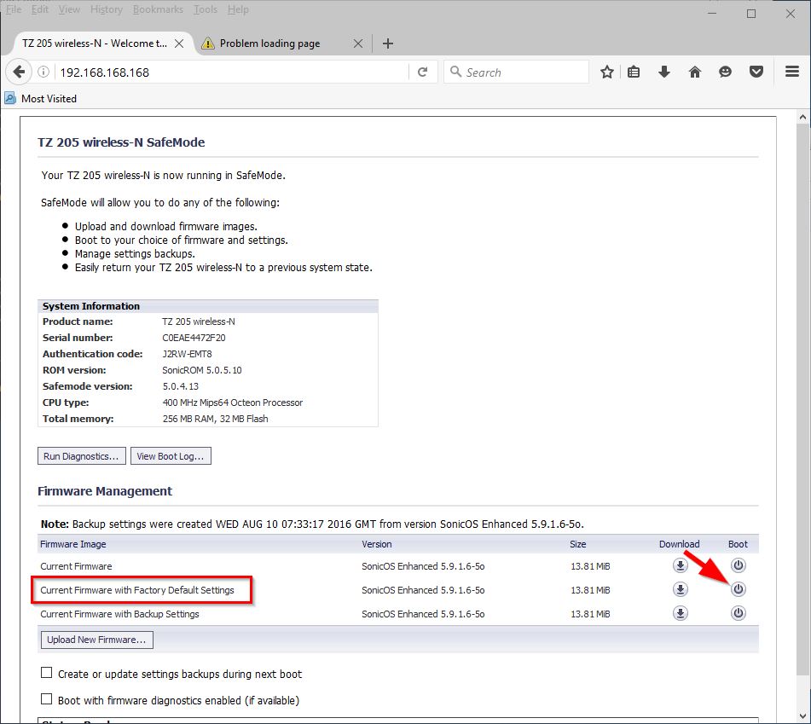Viewport: 811px width, 724px height.
Task: Download Current Firmware with Factory Default Settings
Action: tap(681, 589)
